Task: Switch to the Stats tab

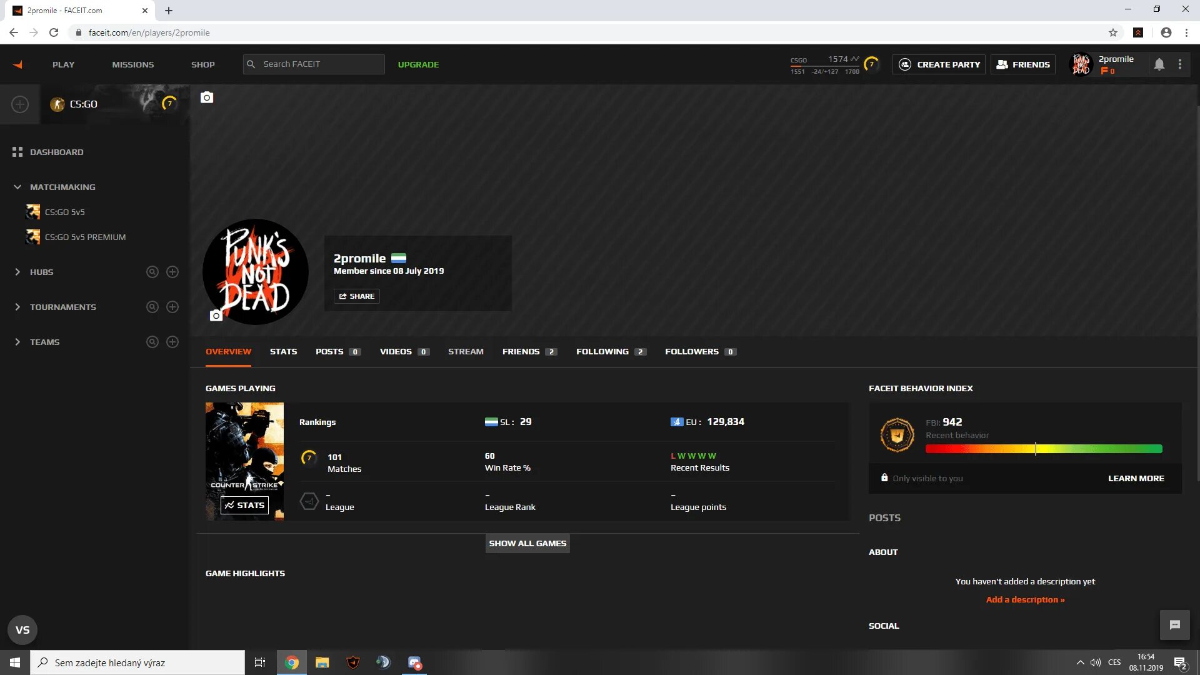Action: 283,351
